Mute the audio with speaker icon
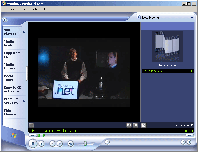This screenshot has width=198, height=152. pos(71,144)
